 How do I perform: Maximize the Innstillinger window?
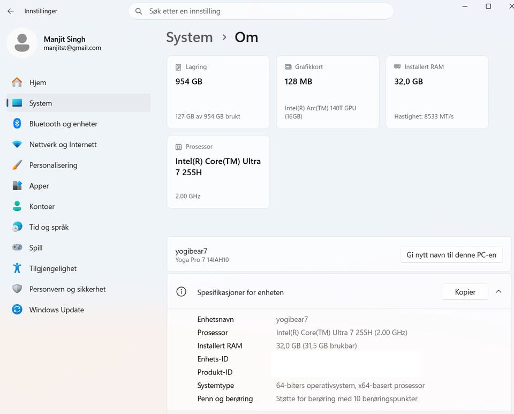[488, 6]
